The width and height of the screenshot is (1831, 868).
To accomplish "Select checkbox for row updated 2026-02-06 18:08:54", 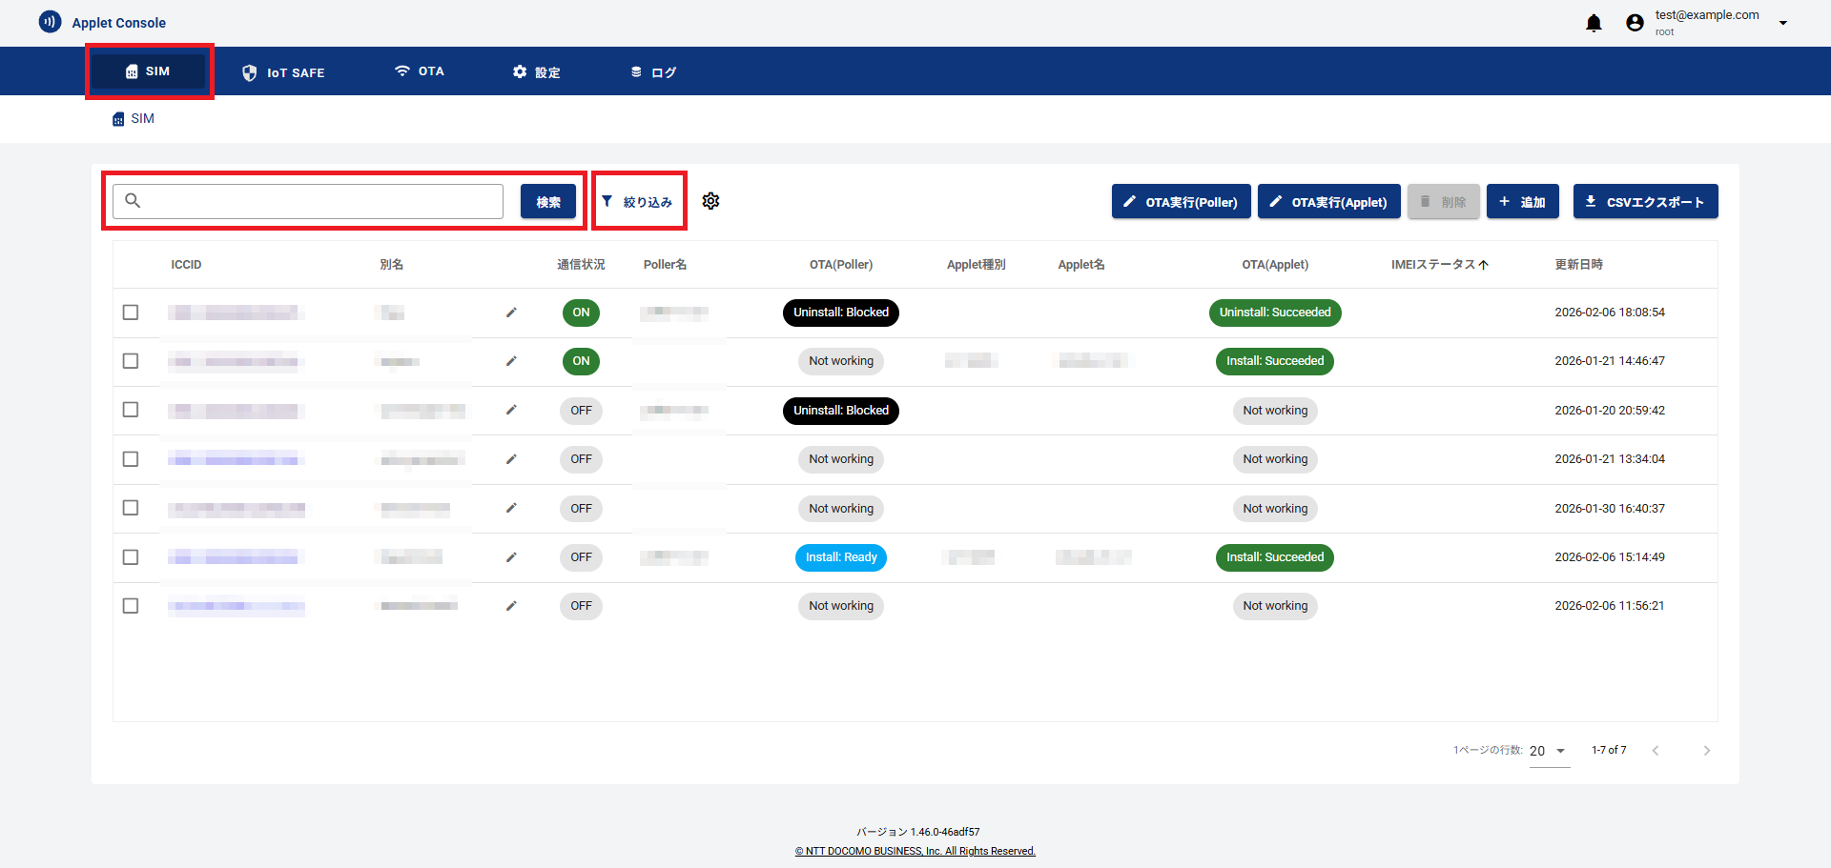I will point(131,313).
